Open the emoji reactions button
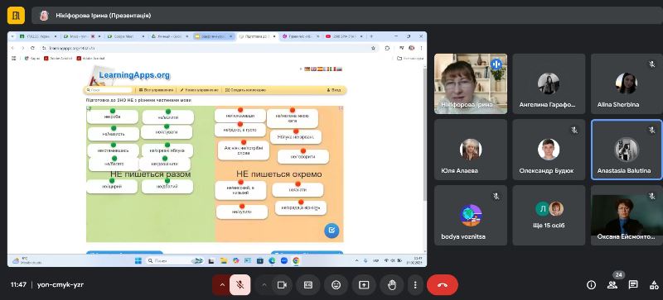 (x=336, y=285)
